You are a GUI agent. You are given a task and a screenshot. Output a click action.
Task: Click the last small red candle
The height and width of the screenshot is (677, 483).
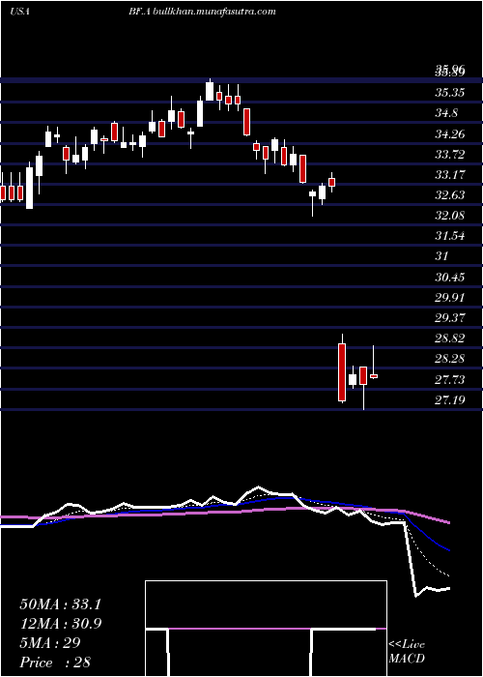pyautogui.click(x=374, y=376)
